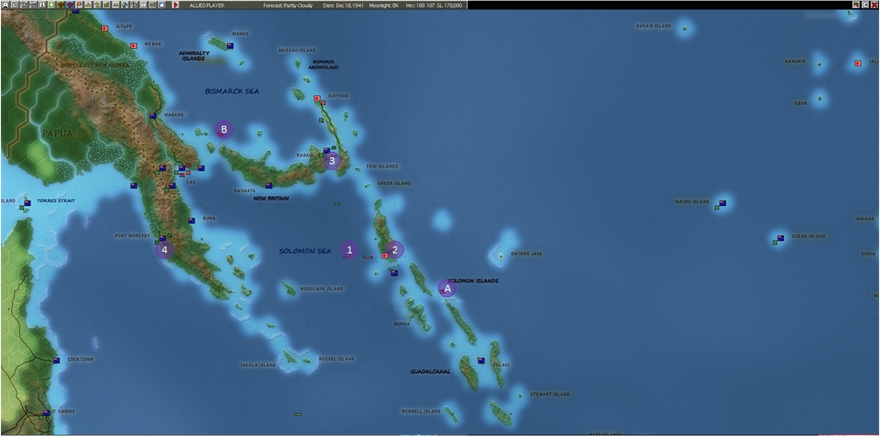880x436 pixels.
Task: Click the globe icon in the top toolbar
Action: (x=125, y=5)
